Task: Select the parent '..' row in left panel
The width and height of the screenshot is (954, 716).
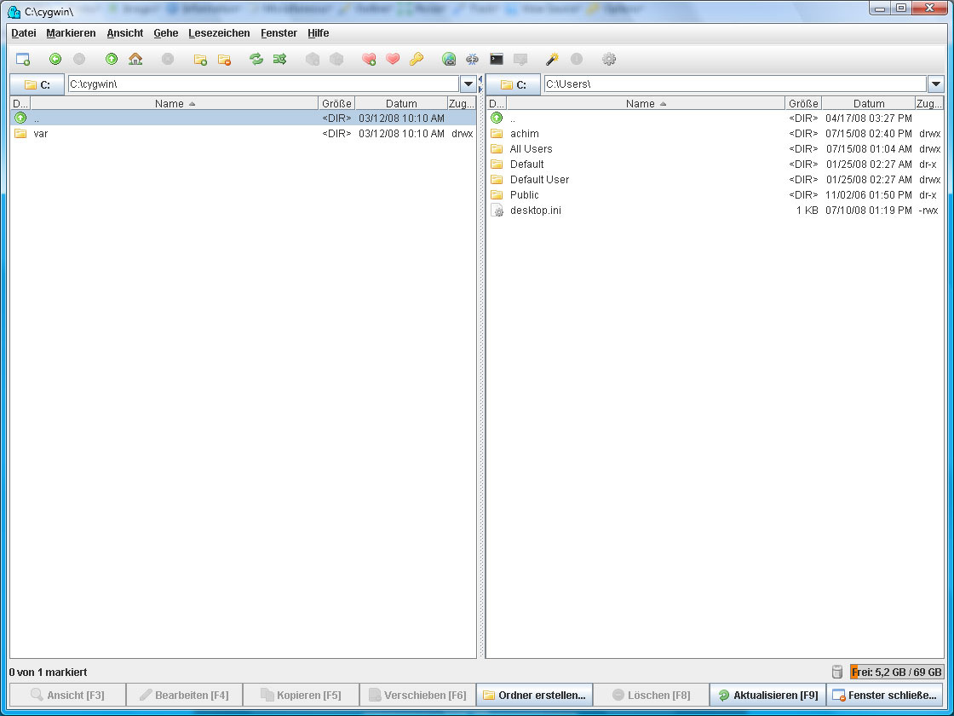Action: [x=244, y=118]
